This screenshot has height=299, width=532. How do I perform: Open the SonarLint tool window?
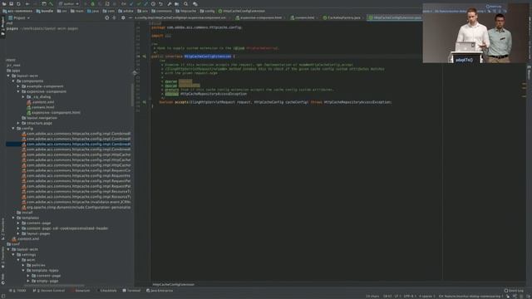pyautogui.click(x=81, y=291)
